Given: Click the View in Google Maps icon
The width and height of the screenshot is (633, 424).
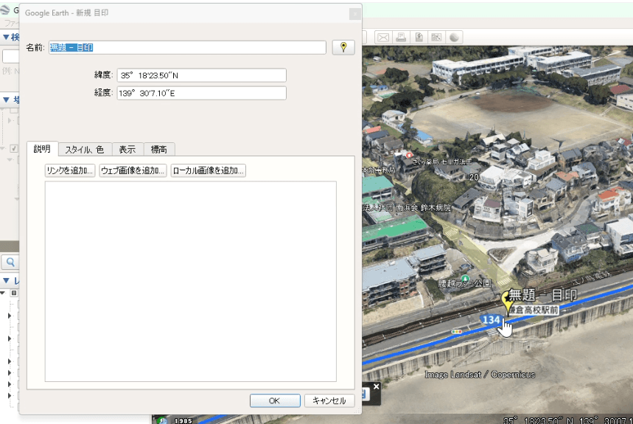Looking at the screenshot, I should coord(436,37).
